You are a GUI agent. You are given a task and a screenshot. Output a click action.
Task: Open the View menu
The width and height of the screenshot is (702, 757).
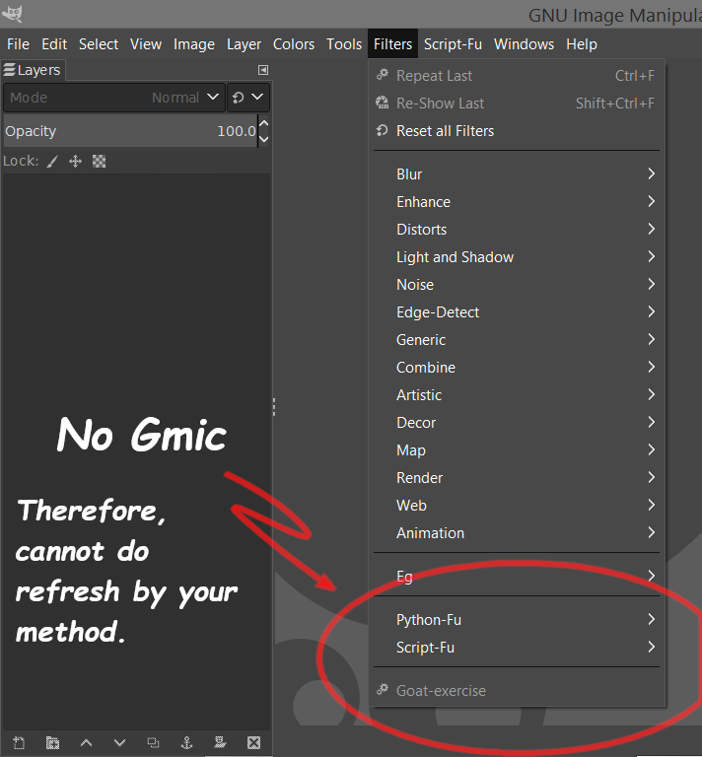(x=146, y=44)
